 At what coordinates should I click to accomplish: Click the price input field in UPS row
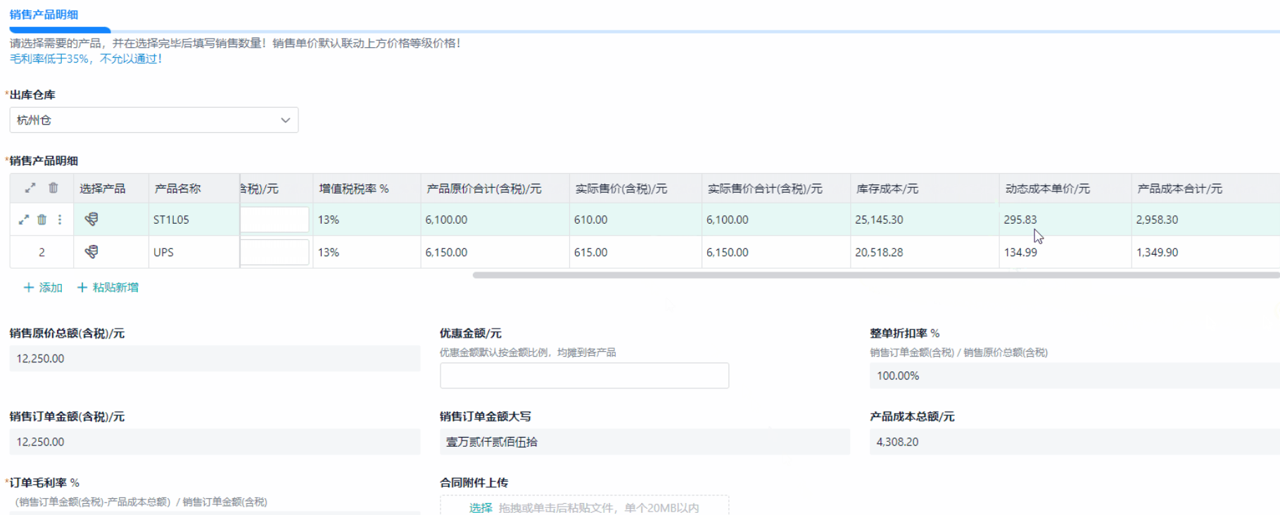point(274,252)
